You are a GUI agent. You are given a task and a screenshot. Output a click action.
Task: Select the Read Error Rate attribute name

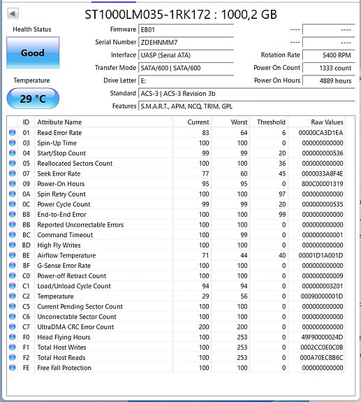point(59,133)
